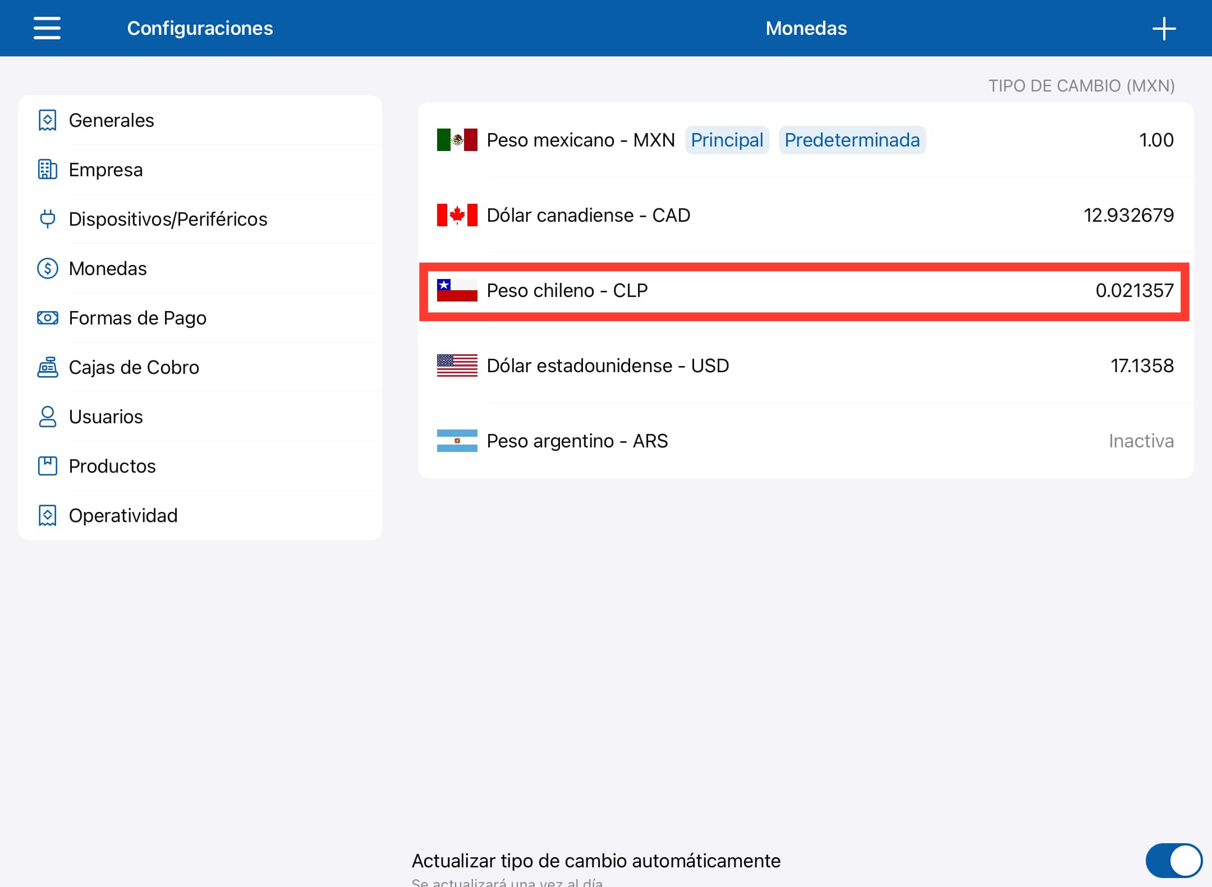The image size is (1212, 887).
Task: Open Usuarios settings section
Action: click(200, 417)
